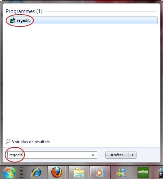
Task: Click the dotted taskbar grip handle
Action: click(x=21, y=172)
